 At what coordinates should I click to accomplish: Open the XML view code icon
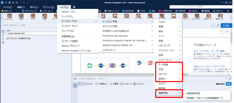point(3,35)
